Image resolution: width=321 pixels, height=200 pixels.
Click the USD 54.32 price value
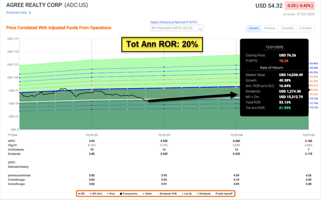coord(269,6)
